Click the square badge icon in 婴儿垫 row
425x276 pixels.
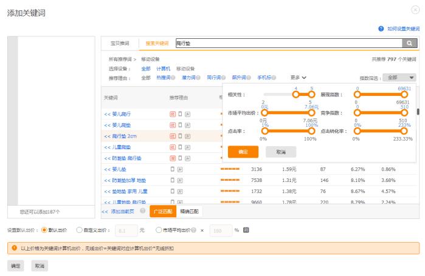coord(180,169)
